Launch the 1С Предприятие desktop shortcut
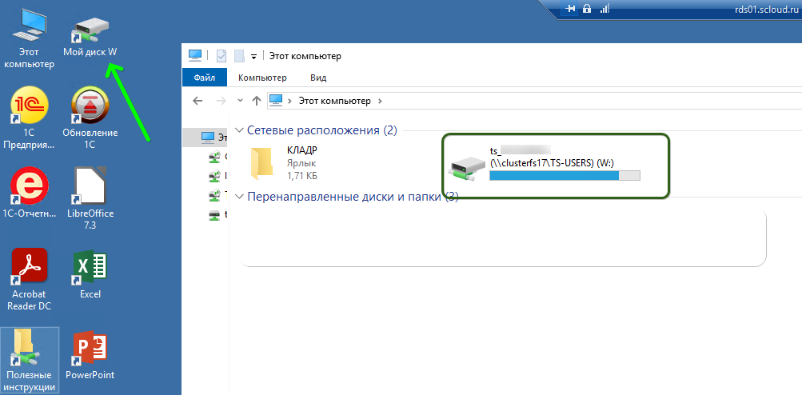 29,118
